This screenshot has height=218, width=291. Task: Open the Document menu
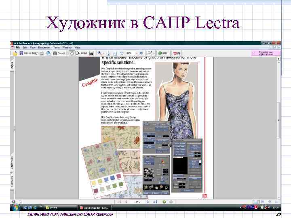(x=44, y=48)
